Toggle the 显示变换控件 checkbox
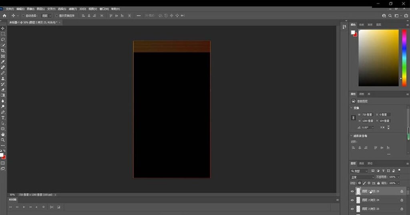This screenshot has height=215, width=410. pyautogui.click(x=56, y=16)
